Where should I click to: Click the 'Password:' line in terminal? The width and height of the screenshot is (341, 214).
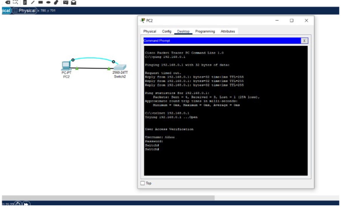tap(154, 141)
